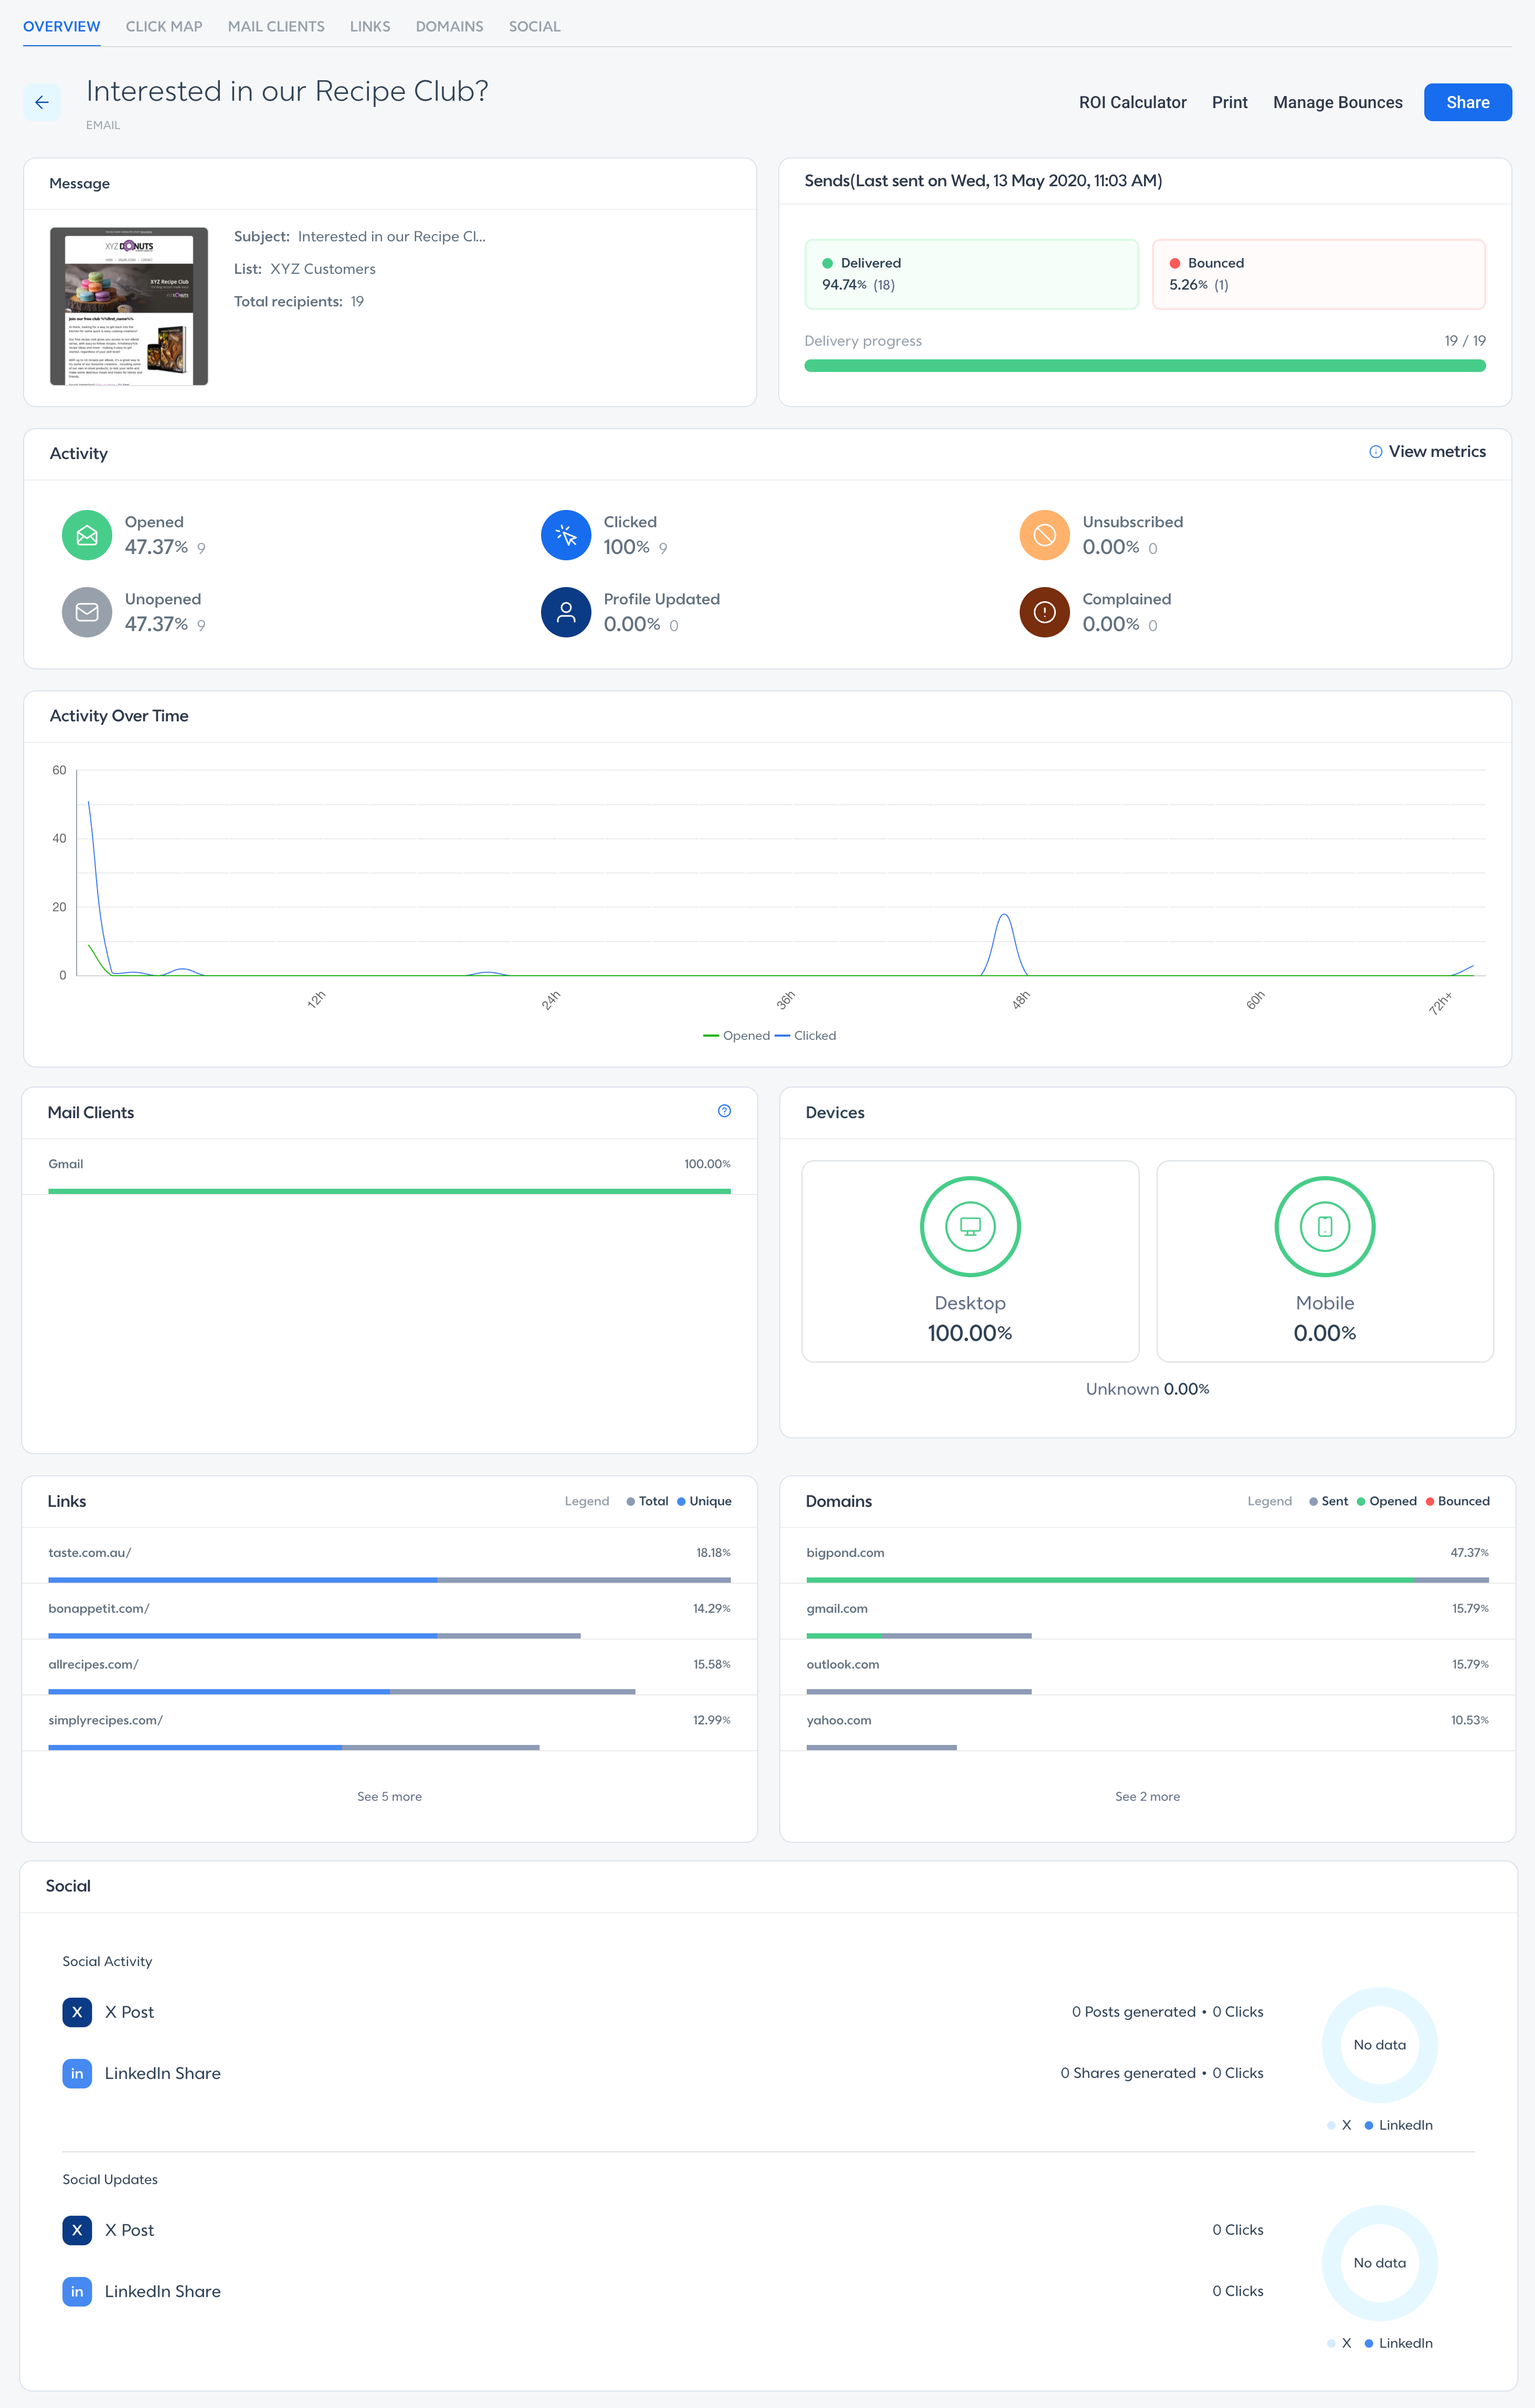Open the ROI Calculator

tap(1132, 102)
